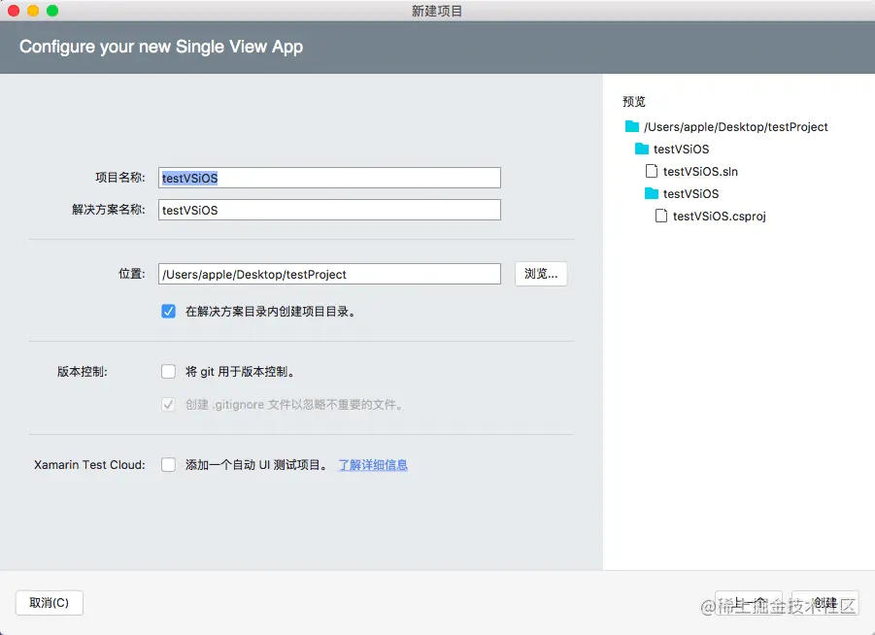The width and height of the screenshot is (875, 635).
Task: Click the folder icon above testVSiOS.csproj
Action: coord(652,193)
